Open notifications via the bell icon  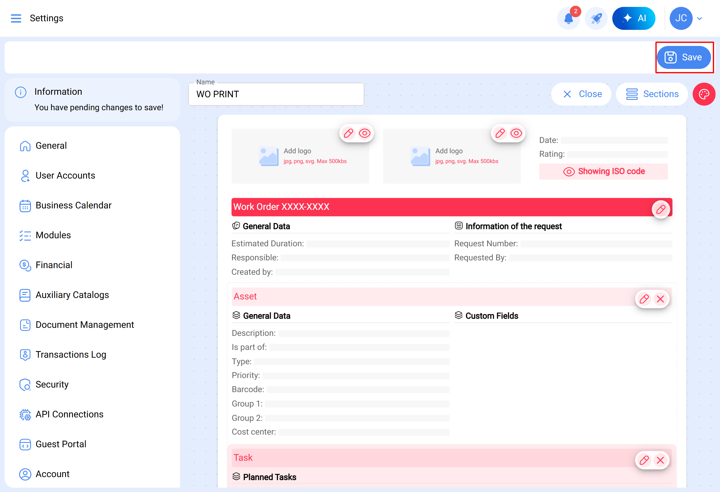(x=568, y=18)
